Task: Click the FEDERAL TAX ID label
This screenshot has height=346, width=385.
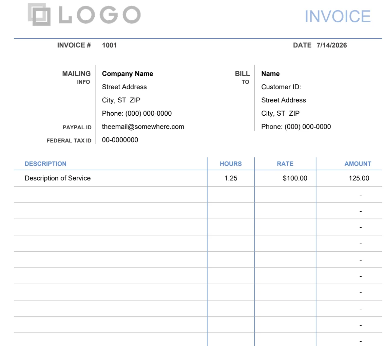Action: (x=69, y=141)
